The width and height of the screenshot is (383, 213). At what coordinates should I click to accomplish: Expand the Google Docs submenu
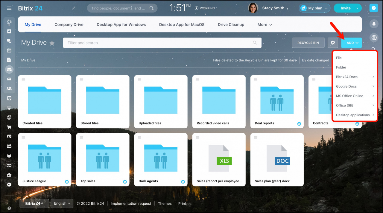(x=355, y=87)
